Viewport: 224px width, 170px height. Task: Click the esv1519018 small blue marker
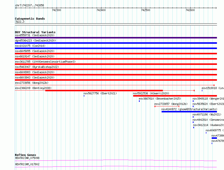202,91
